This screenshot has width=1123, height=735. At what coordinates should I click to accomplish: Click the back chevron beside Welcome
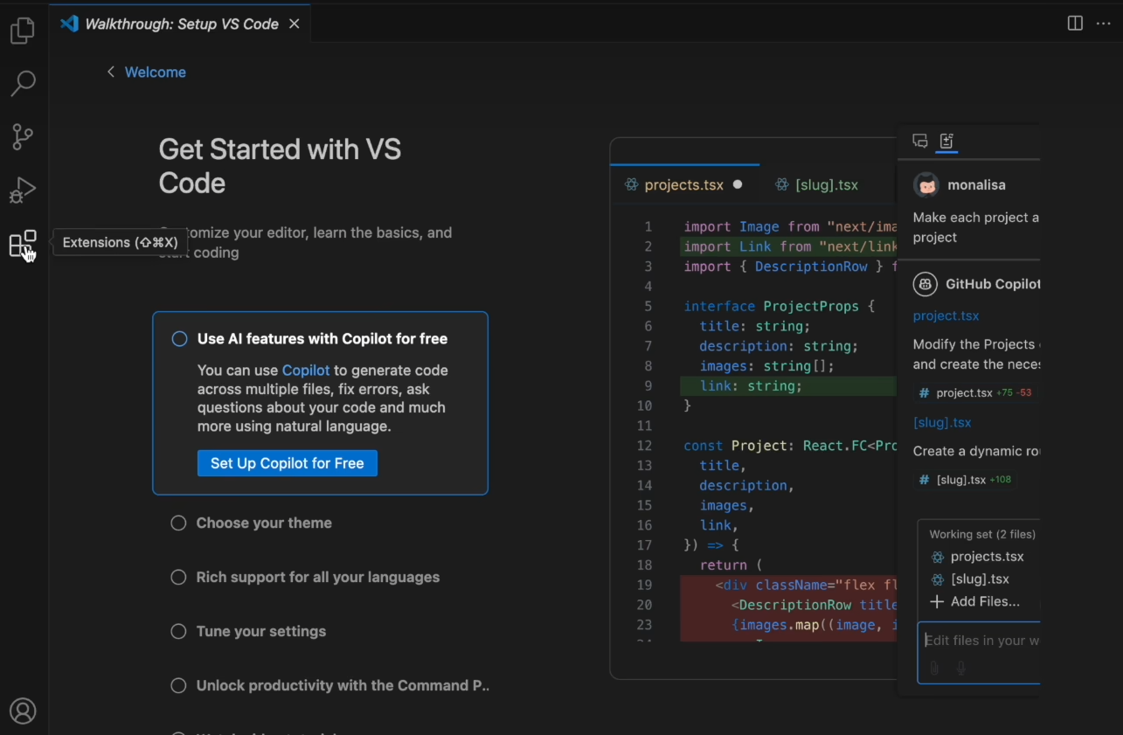[x=110, y=72]
